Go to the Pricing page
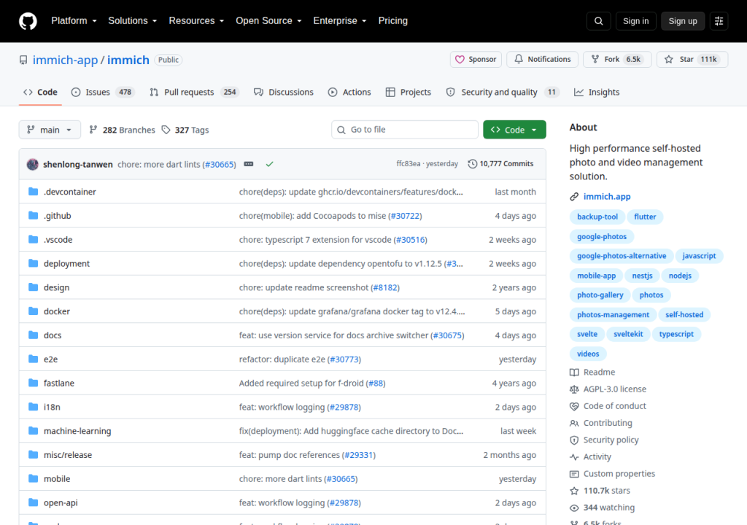 coord(392,21)
